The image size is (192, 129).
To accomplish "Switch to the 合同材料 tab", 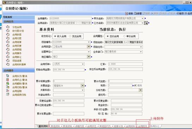I will tap(130, 126).
